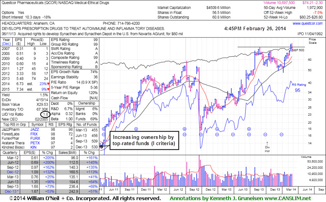Click the 'Mar 14' date axis label
Viewport: 326px width, 202px height.
pos(291,190)
